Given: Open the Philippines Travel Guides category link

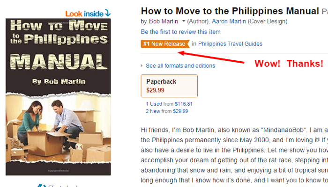Looking at the screenshot, I should point(230,44).
